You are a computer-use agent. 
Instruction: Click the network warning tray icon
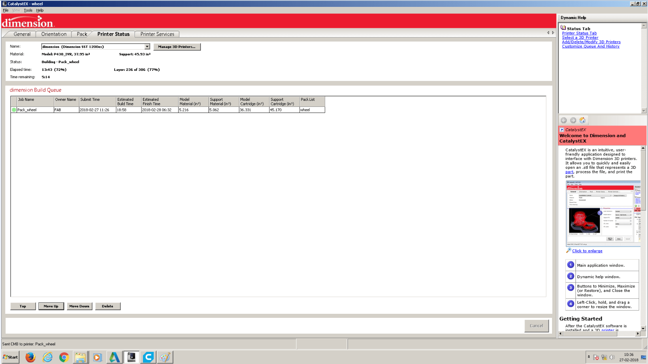point(604,357)
